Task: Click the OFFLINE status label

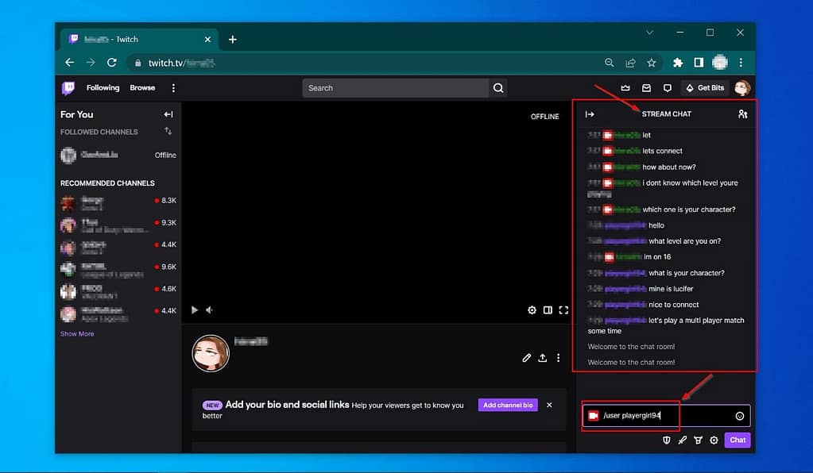Action: pos(544,117)
